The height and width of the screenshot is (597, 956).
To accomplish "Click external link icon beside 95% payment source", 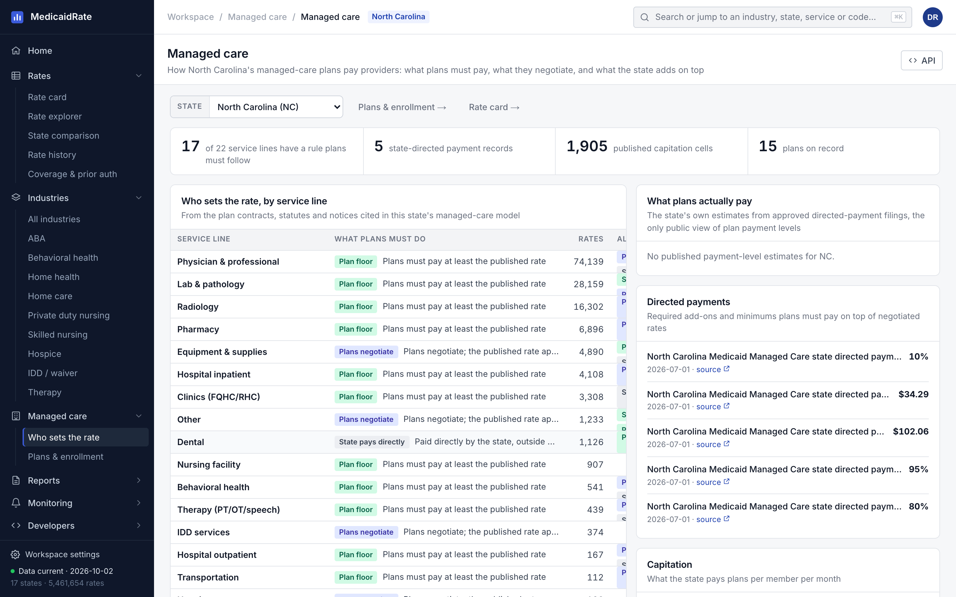I will pyautogui.click(x=727, y=482).
